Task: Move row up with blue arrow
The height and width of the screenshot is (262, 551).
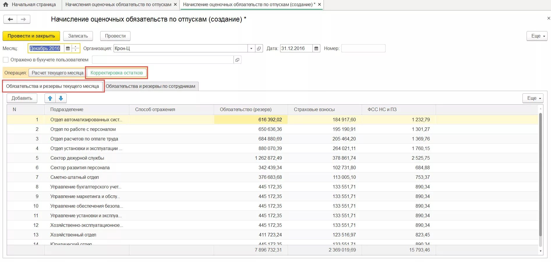Action: 50,98
